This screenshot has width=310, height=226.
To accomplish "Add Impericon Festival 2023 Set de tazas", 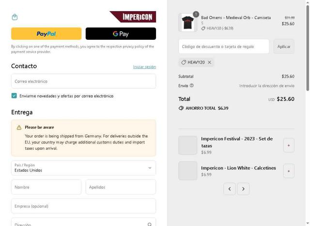I will click(x=289, y=145).
